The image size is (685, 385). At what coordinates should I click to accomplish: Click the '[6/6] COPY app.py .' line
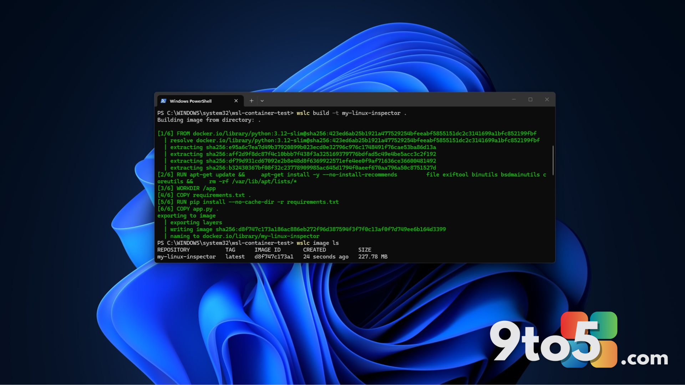[x=188, y=209]
